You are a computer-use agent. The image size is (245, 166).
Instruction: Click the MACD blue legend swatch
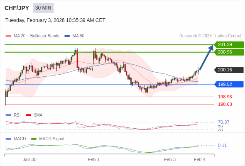tap(8, 139)
